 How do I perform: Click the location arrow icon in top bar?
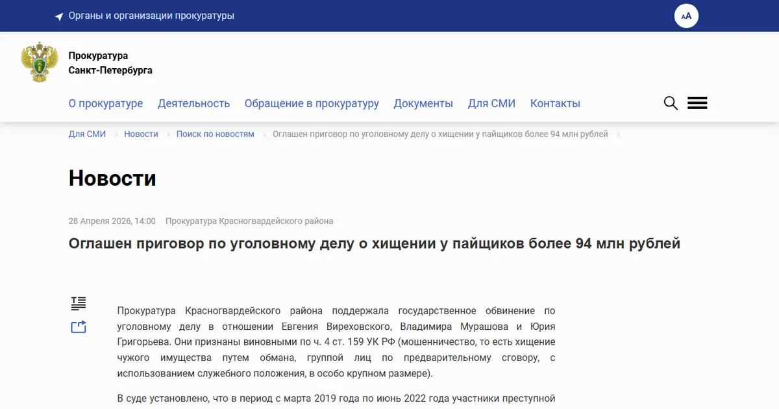coord(59,16)
